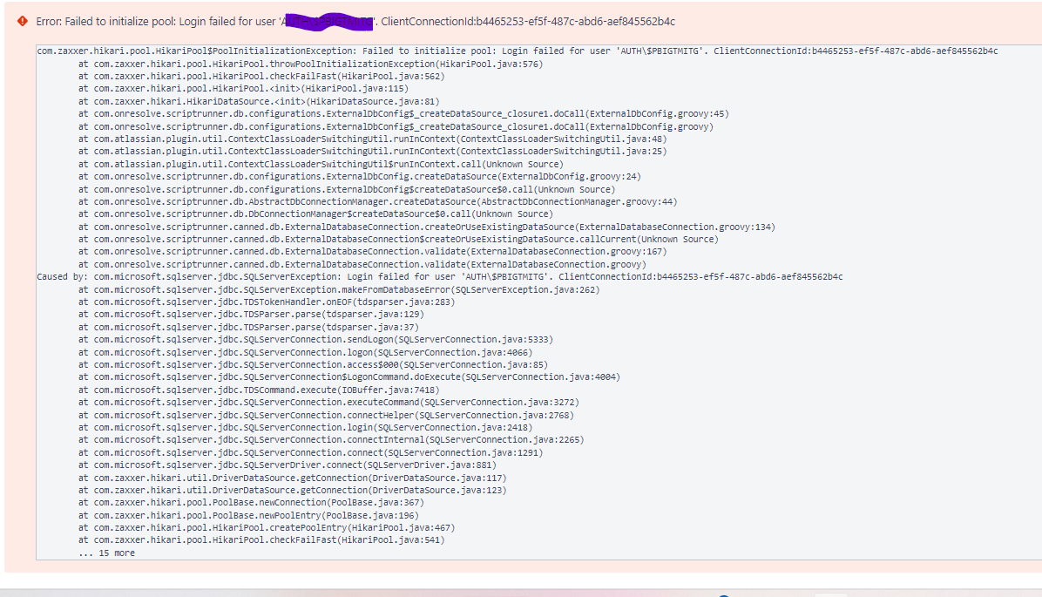Click the TDSCommand.execute(IOBuffer.java:7418) line
1042x597 pixels.
tap(259, 390)
